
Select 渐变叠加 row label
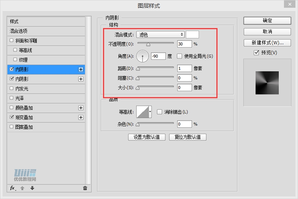point(24,117)
